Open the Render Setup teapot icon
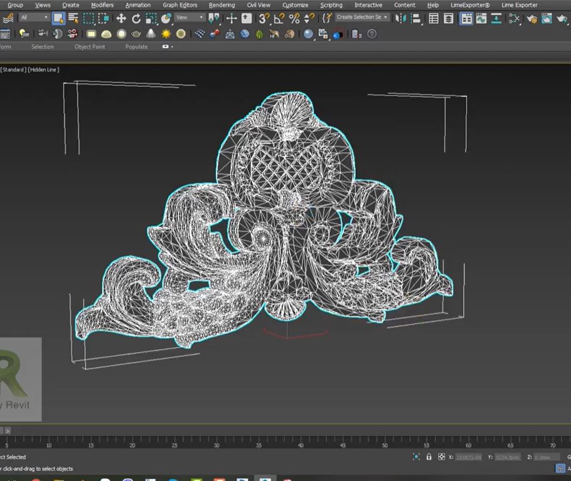This screenshot has height=481, width=571. point(533,19)
